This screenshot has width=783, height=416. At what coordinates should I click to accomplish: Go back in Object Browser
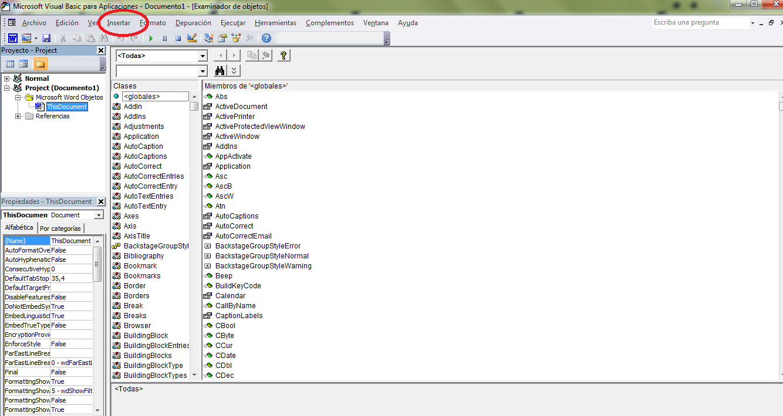tap(220, 55)
